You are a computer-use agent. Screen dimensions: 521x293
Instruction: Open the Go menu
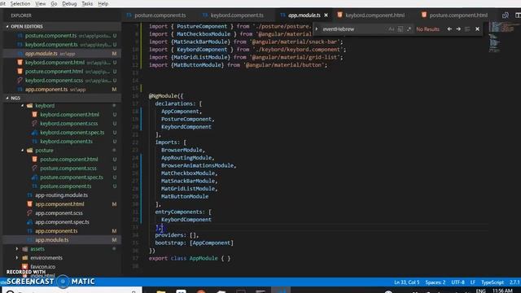[54, 3]
